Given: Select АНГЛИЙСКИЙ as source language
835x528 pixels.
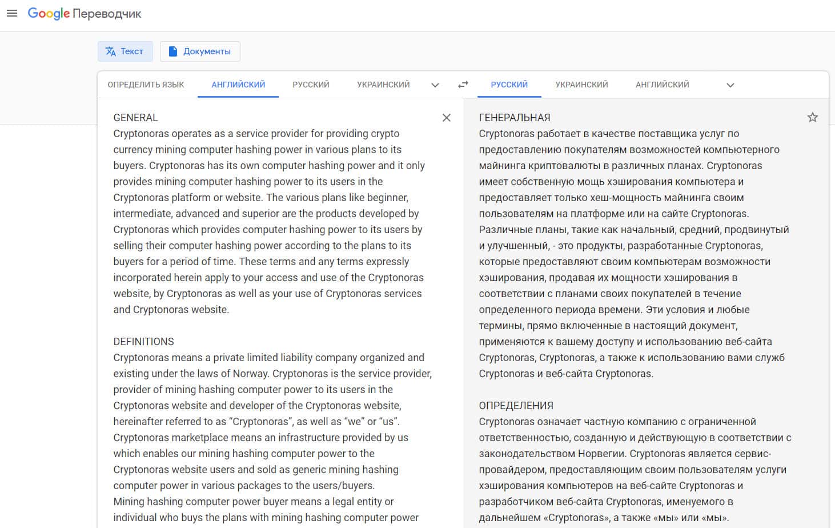Looking at the screenshot, I should click(238, 85).
